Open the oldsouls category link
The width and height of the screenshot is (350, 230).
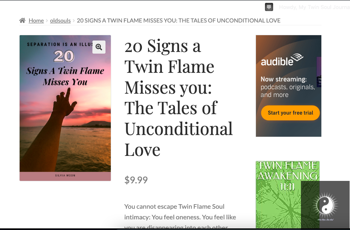[x=60, y=20]
